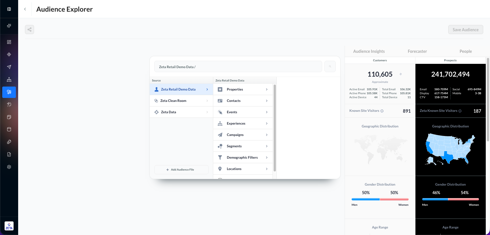Image resolution: width=490 pixels, height=235 pixels.
Task: Click the customer count 110,605
Action: point(380,74)
